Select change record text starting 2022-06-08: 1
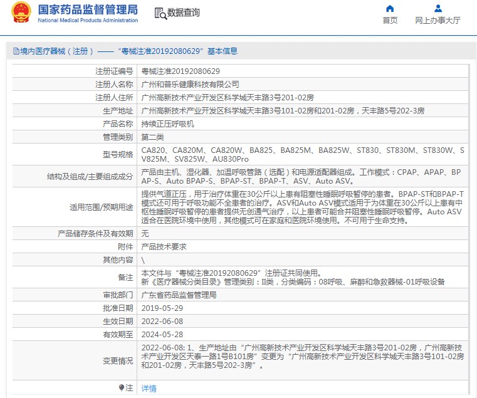Image resolution: width=477 pixels, height=398 pixels. (303, 356)
